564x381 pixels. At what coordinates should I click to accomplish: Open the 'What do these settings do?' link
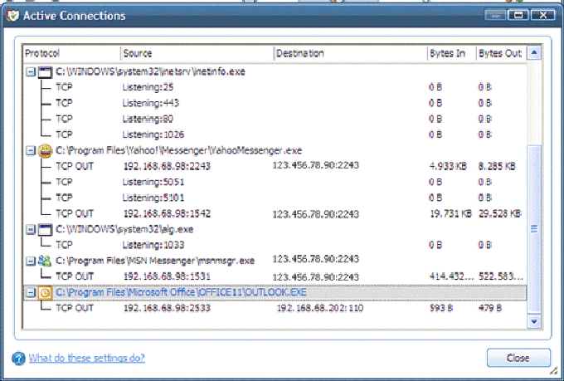click(x=87, y=358)
